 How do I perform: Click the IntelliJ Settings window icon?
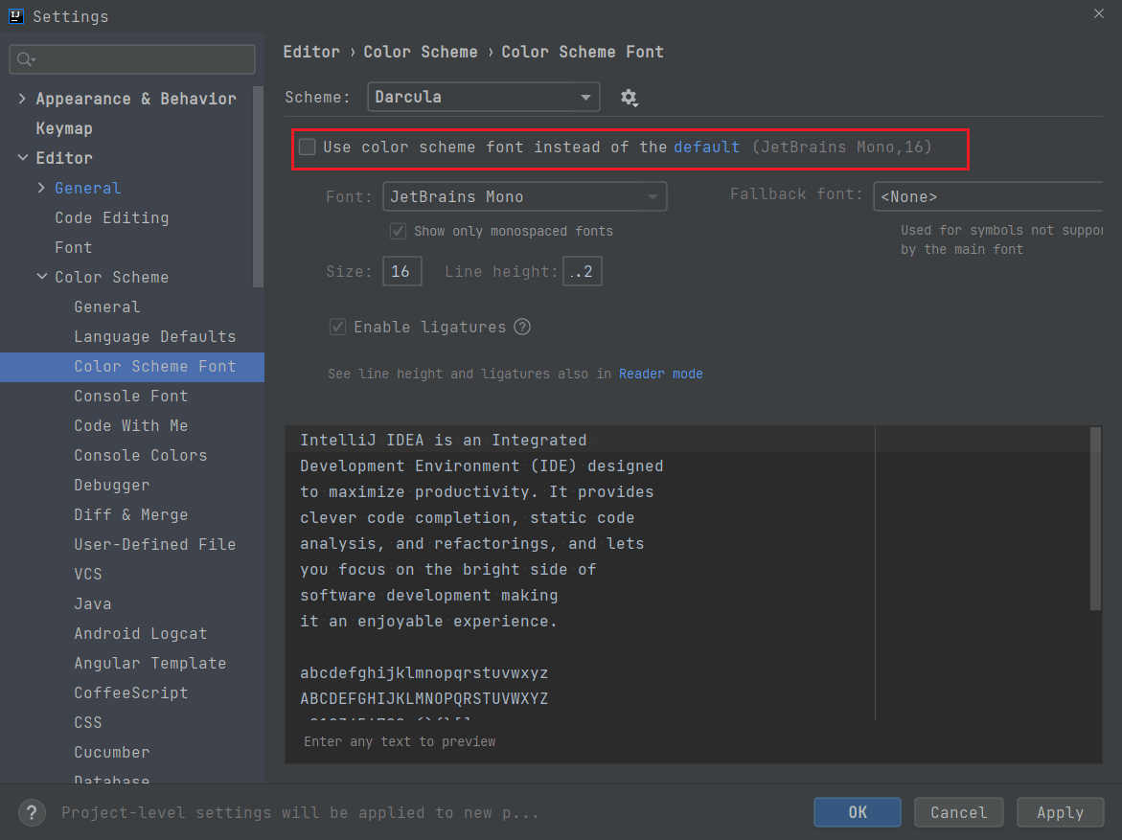pos(15,15)
